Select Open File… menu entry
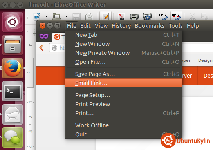The width and height of the screenshot is (213, 150). click(124, 62)
